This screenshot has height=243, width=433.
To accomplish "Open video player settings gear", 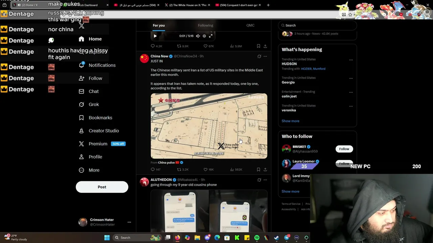I will pos(204,36).
